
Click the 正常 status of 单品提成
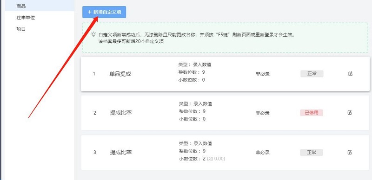click(312, 74)
